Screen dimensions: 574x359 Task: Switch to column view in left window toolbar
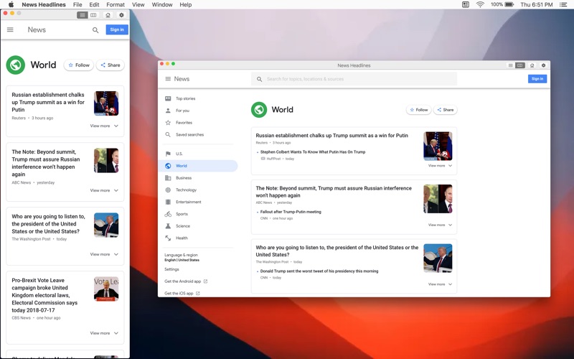(93, 15)
